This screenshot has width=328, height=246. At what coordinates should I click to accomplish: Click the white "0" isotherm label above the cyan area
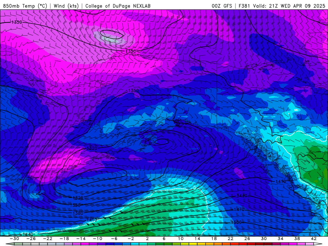194,188
